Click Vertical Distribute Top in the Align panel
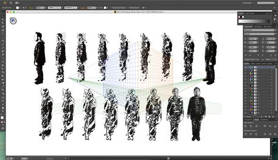278x160 pixels. coord(245,134)
